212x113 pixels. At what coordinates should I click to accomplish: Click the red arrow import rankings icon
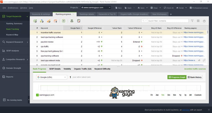pos(79,21)
